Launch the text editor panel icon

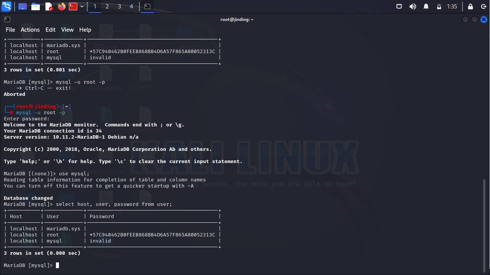click(x=49, y=6)
